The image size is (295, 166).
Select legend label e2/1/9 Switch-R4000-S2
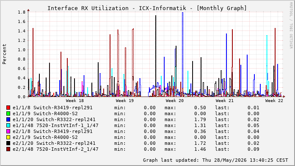tap(45, 137)
